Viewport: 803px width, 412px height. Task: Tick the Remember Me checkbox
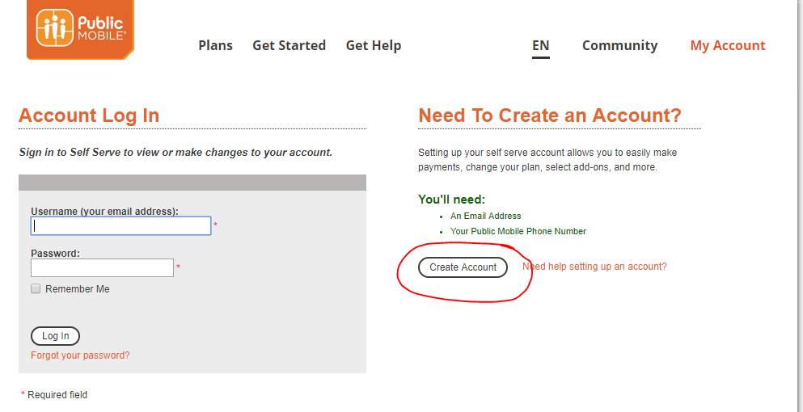pos(36,288)
